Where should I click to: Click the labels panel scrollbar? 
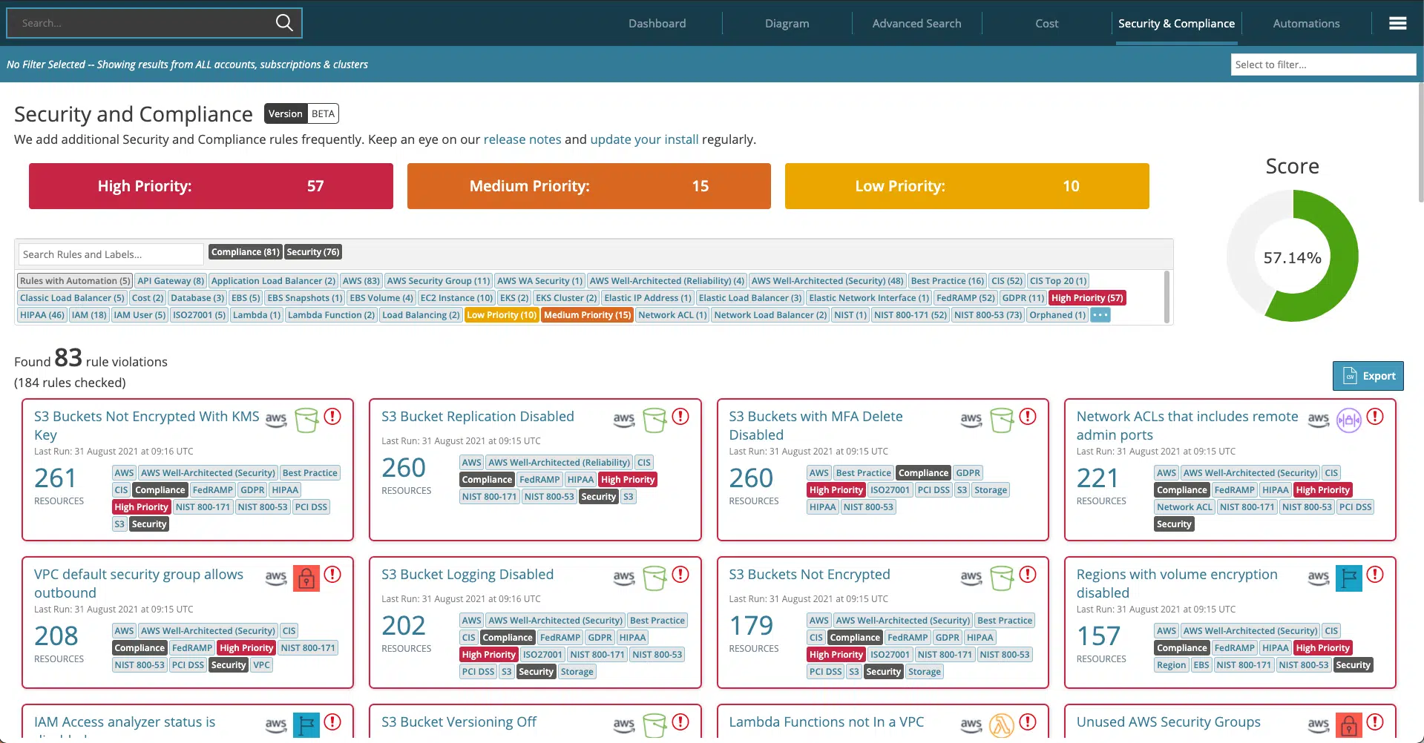[x=1167, y=297]
